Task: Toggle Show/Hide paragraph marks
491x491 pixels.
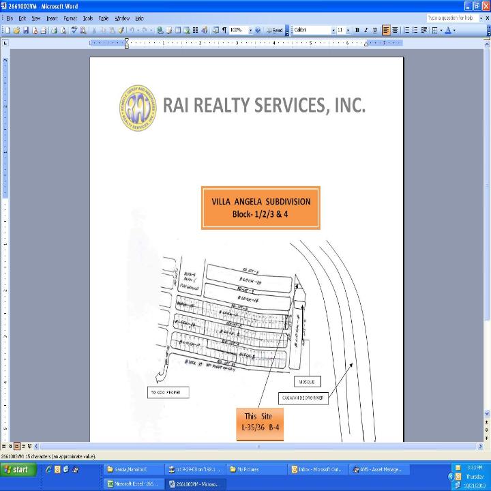Action: [224, 31]
